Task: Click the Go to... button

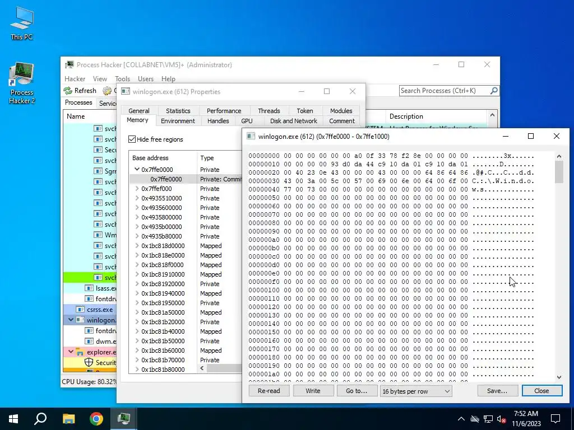Action: click(x=357, y=391)
